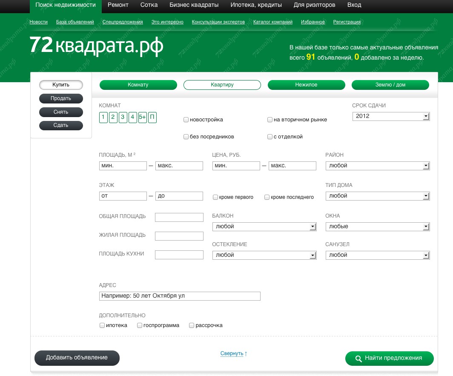
Task: Enable the новостройка checkbox
Action: point(186,120)
